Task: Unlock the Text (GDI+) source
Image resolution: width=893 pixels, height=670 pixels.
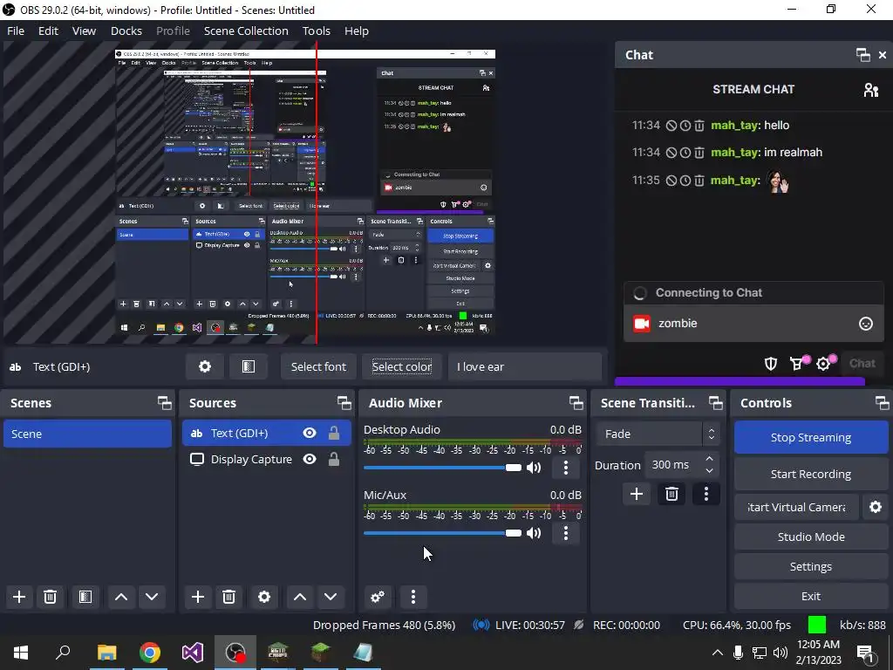Action: pos(334,434)
